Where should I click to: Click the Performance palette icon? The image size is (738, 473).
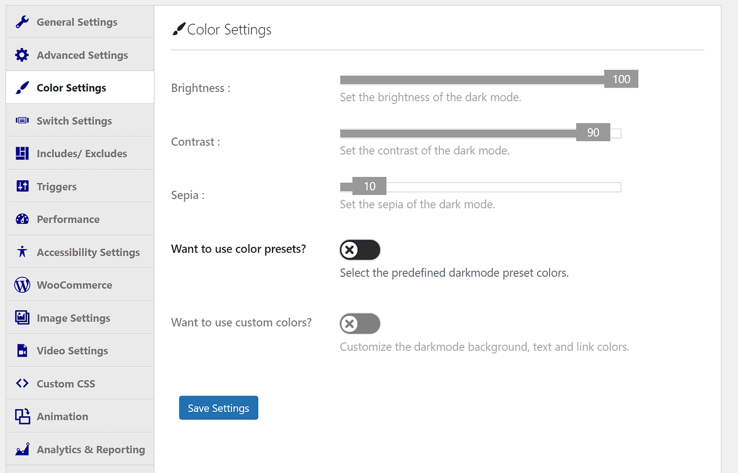pyautogui.click(x=22, y=218)
